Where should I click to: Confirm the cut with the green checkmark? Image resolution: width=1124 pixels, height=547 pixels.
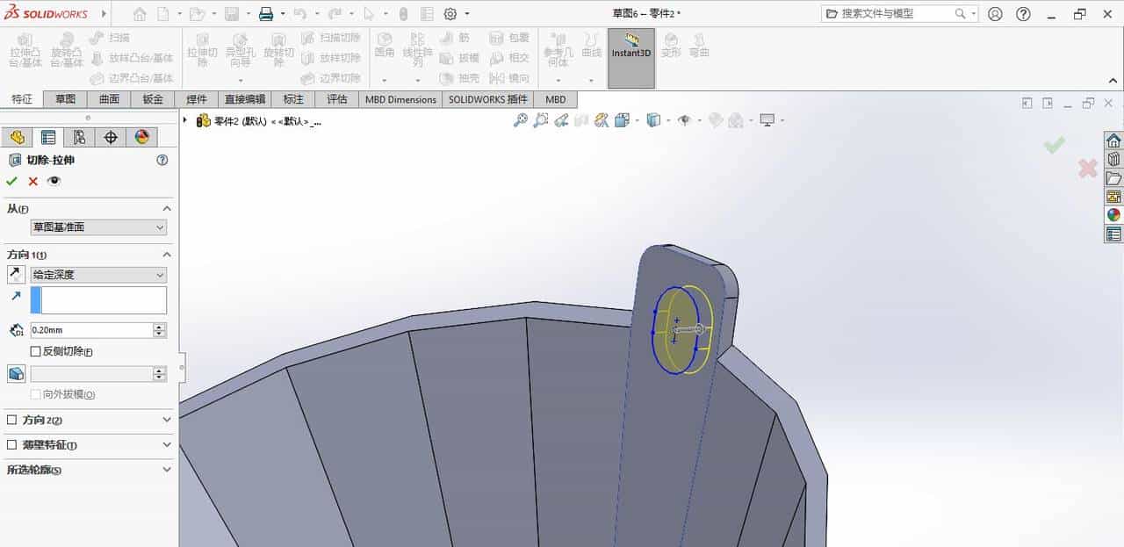(11, 181)
